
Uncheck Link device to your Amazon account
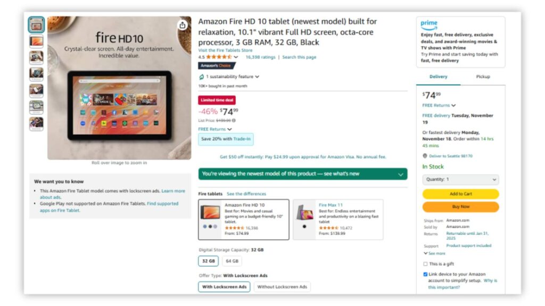[x=425, y=274]
